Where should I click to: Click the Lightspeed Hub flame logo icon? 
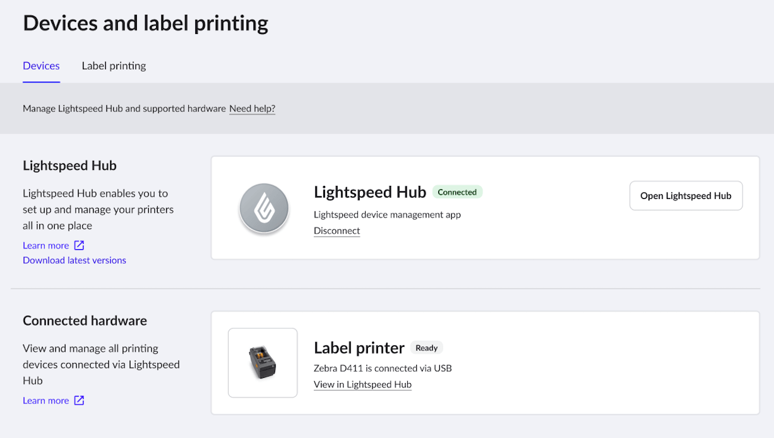(264, 208)
